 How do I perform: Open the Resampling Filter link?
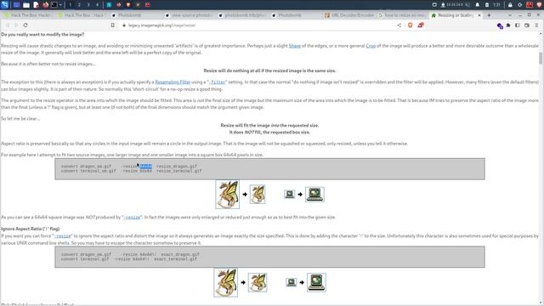click(x=173, y=82)
